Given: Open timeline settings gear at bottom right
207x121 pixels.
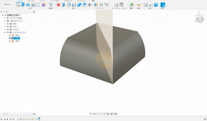Looking at the screenshot, I should click(x=205, y=119).
